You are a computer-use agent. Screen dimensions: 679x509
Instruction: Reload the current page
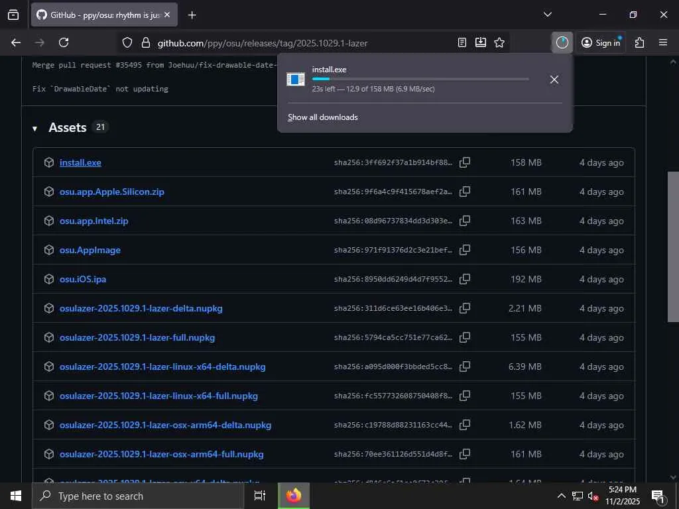coord(64,42)
